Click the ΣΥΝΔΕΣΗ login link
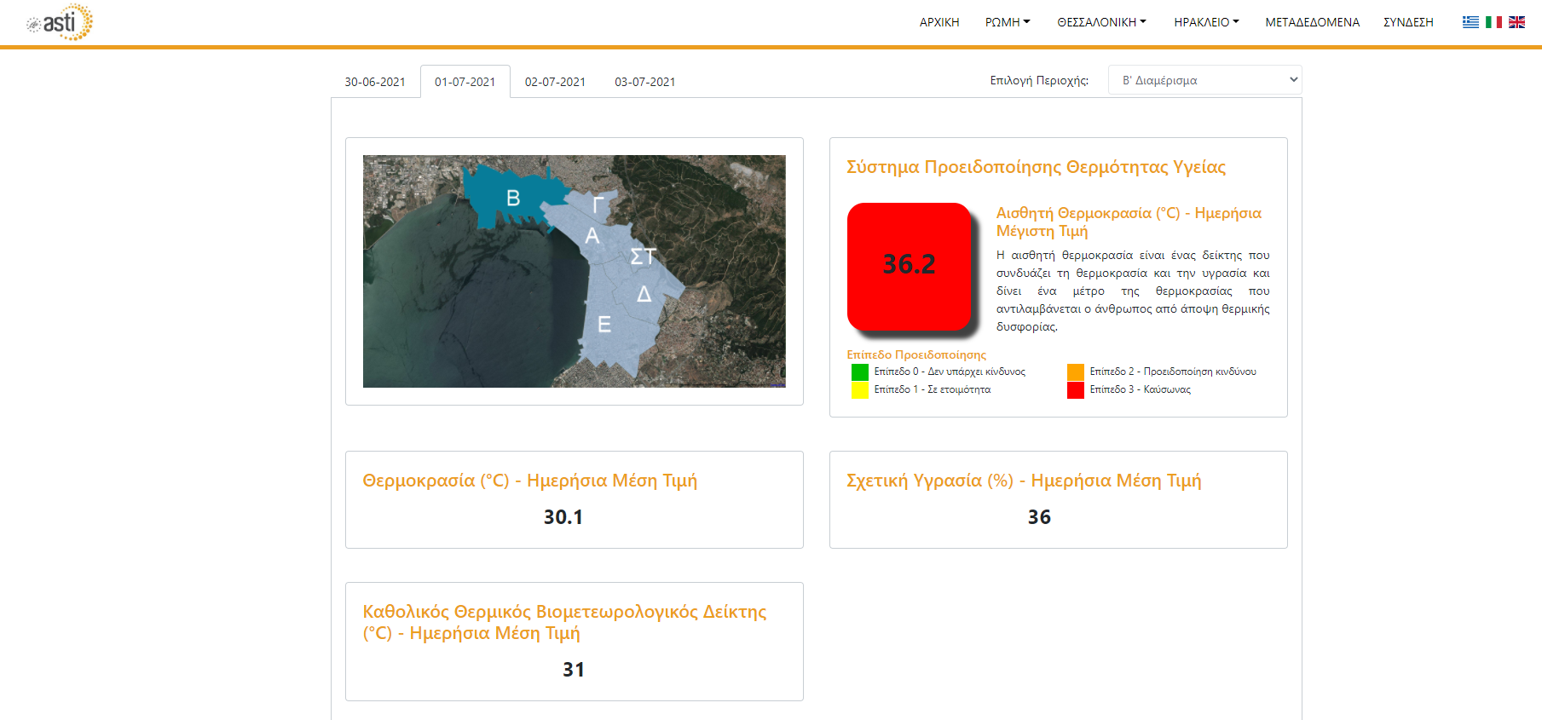Image resolution: width=1542 pixels, height=720 pixels. point(1408,22)
